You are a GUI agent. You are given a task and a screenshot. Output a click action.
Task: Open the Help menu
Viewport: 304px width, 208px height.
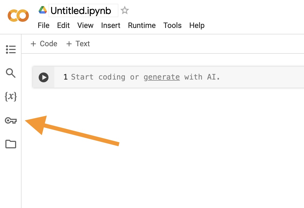coord(197,25)
